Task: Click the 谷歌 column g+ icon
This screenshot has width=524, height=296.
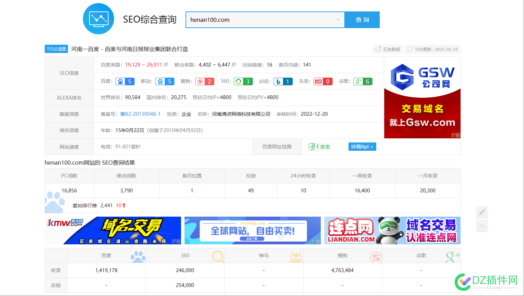Action: click(453, 257)
